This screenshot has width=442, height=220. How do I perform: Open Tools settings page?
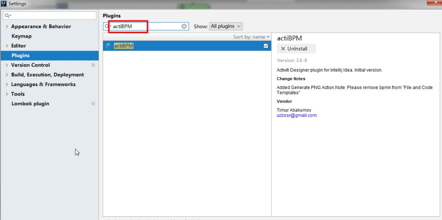pyautogui.click(x=18, y=94)
